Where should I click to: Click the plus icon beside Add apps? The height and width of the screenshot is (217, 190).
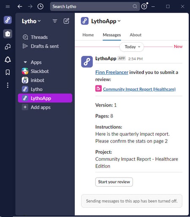25,107
